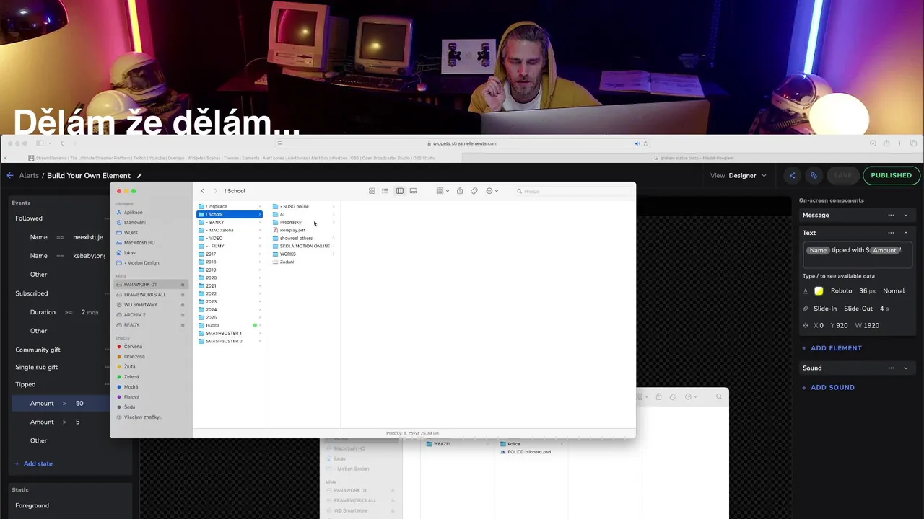Switch Finder to icon view
Image resolution: width=924 pixels, height=519 pixels.
372,191
